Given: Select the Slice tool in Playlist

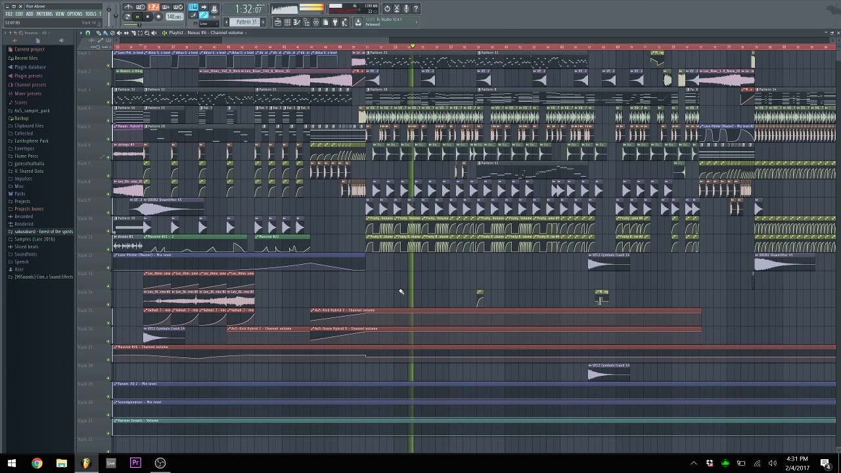Looking at the screenshot, I should [133, 33].
